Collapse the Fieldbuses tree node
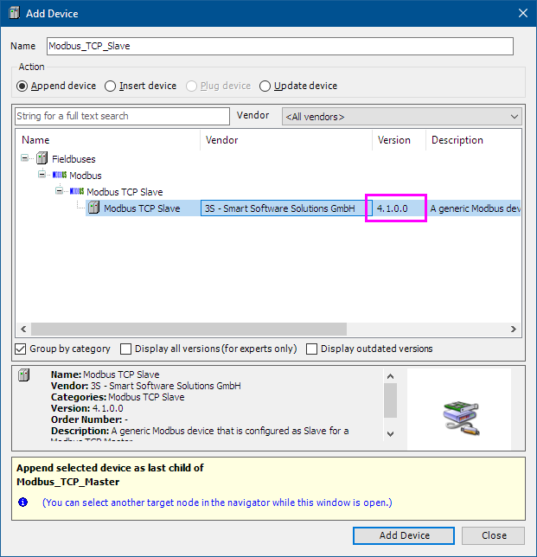This screenshot has height=557, width=537. click(x=24, y=158)
